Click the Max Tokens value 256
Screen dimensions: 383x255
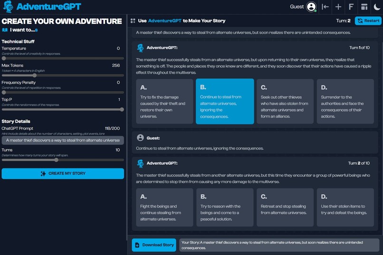pos(116,66)
